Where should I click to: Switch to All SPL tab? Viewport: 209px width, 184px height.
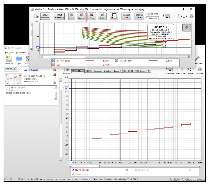click(89, 71)
